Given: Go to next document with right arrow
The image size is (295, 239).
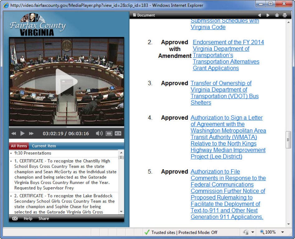Looking at the screenshot, I should [x=268, y=15].
